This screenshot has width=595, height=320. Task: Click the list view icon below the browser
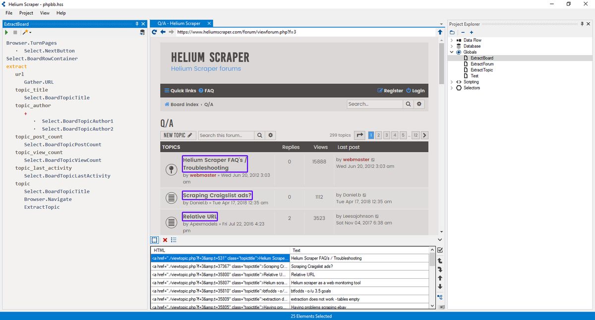(174, 240)
